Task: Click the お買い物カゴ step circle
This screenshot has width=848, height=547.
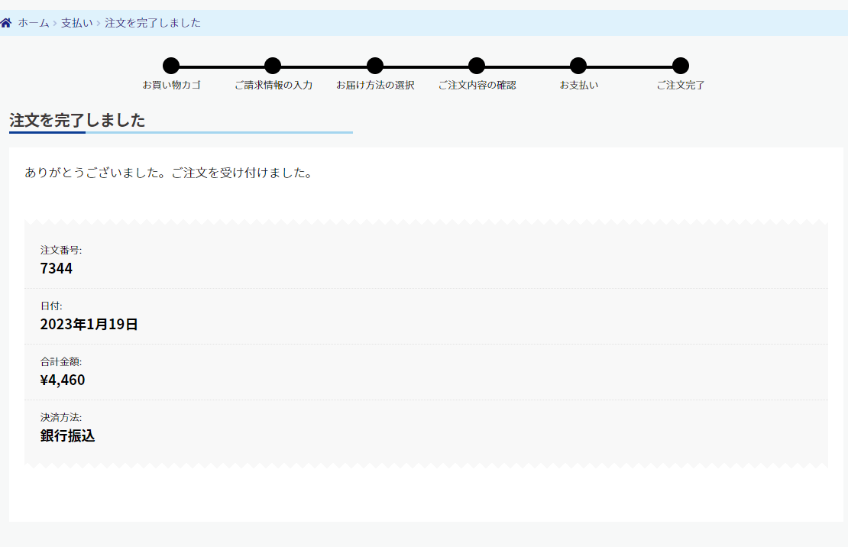Action: [171, 66]
